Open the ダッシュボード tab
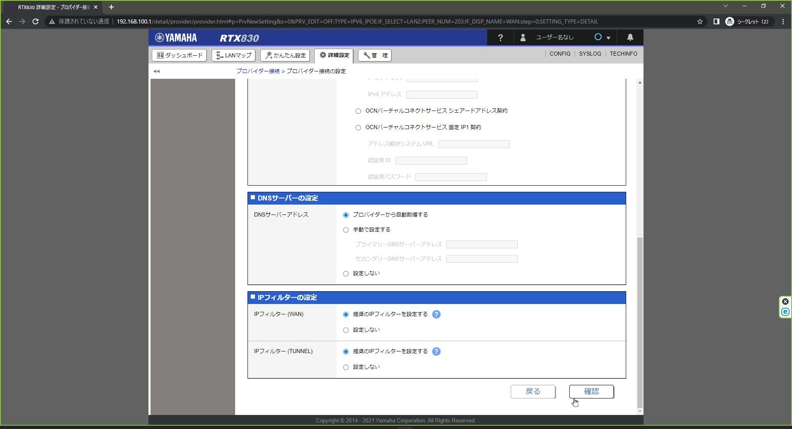This screenshot has height=429, width=792. 179,55
